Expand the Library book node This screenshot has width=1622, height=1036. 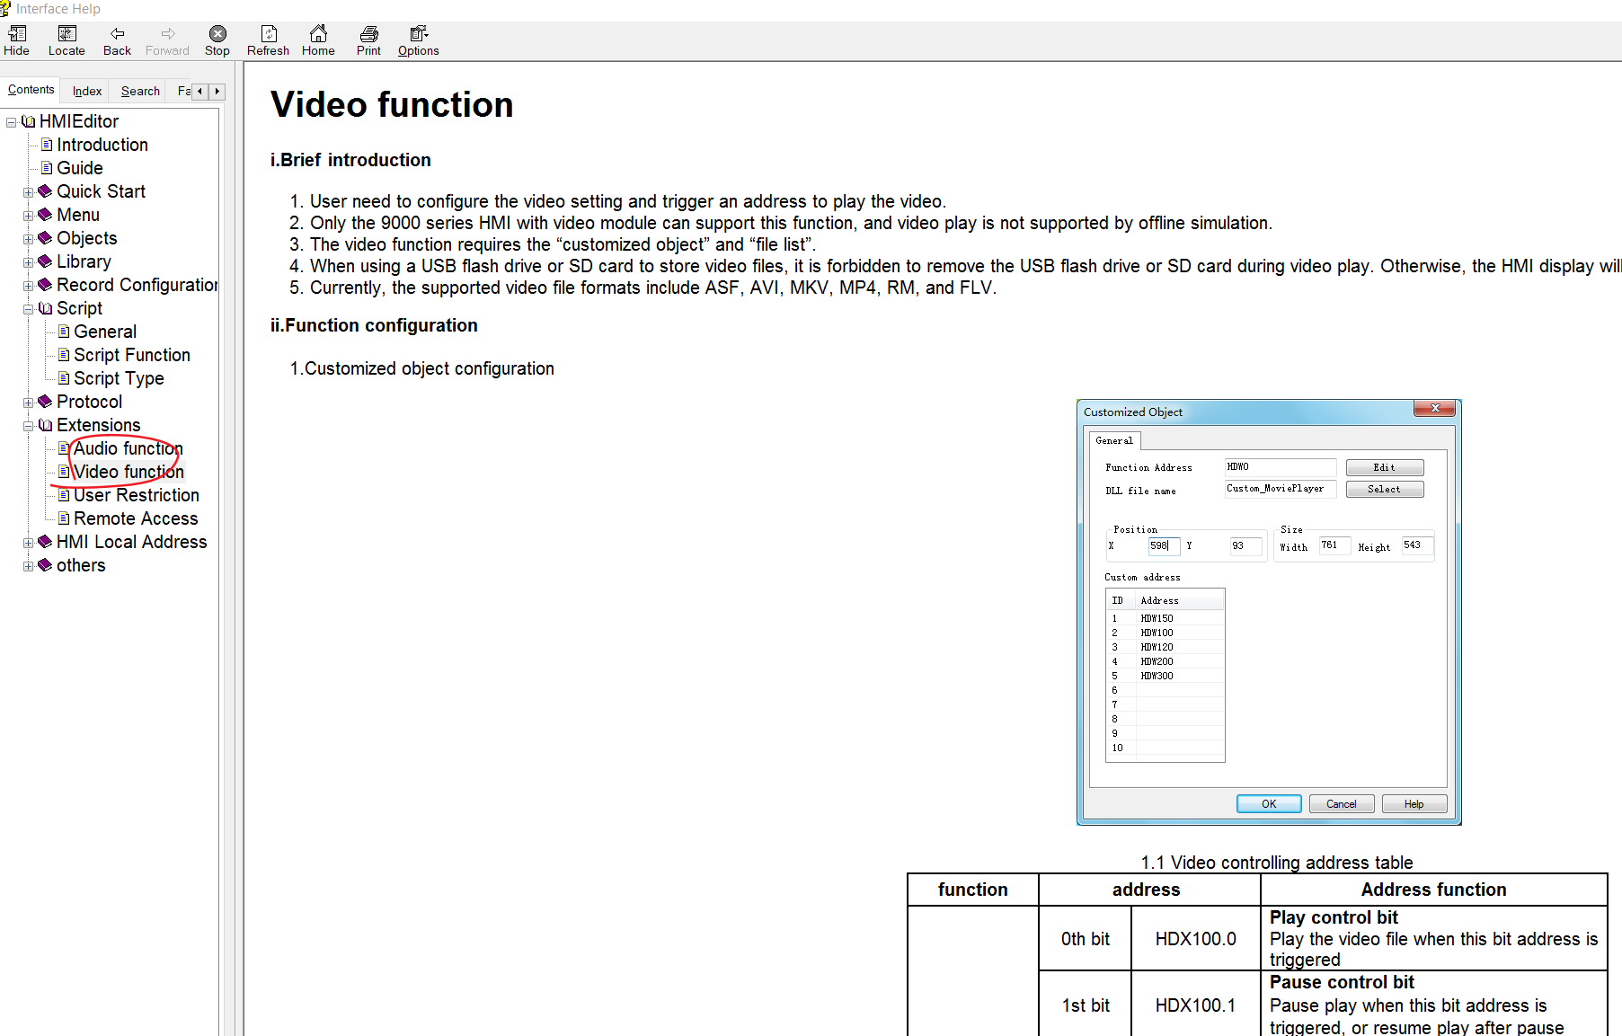[x=28, y=262]
